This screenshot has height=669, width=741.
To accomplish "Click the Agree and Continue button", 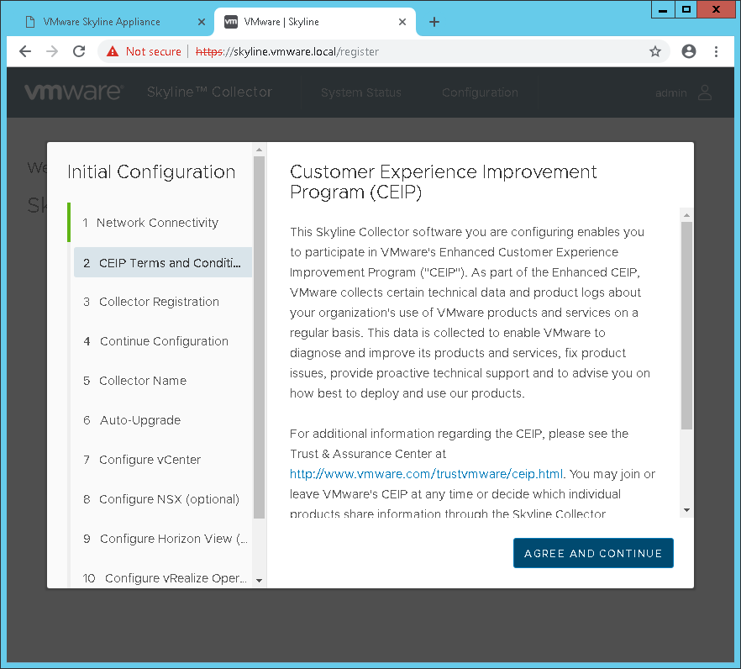I will pos(593,553).
